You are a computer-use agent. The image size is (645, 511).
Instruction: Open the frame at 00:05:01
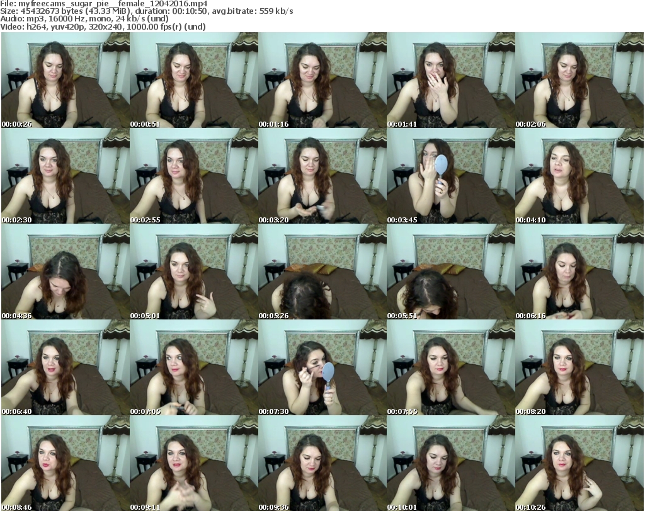(x=194, y=272)
